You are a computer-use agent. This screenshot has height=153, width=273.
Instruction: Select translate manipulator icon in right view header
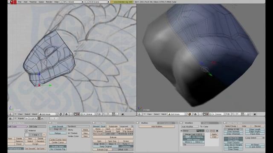click(x=208, y=114)
